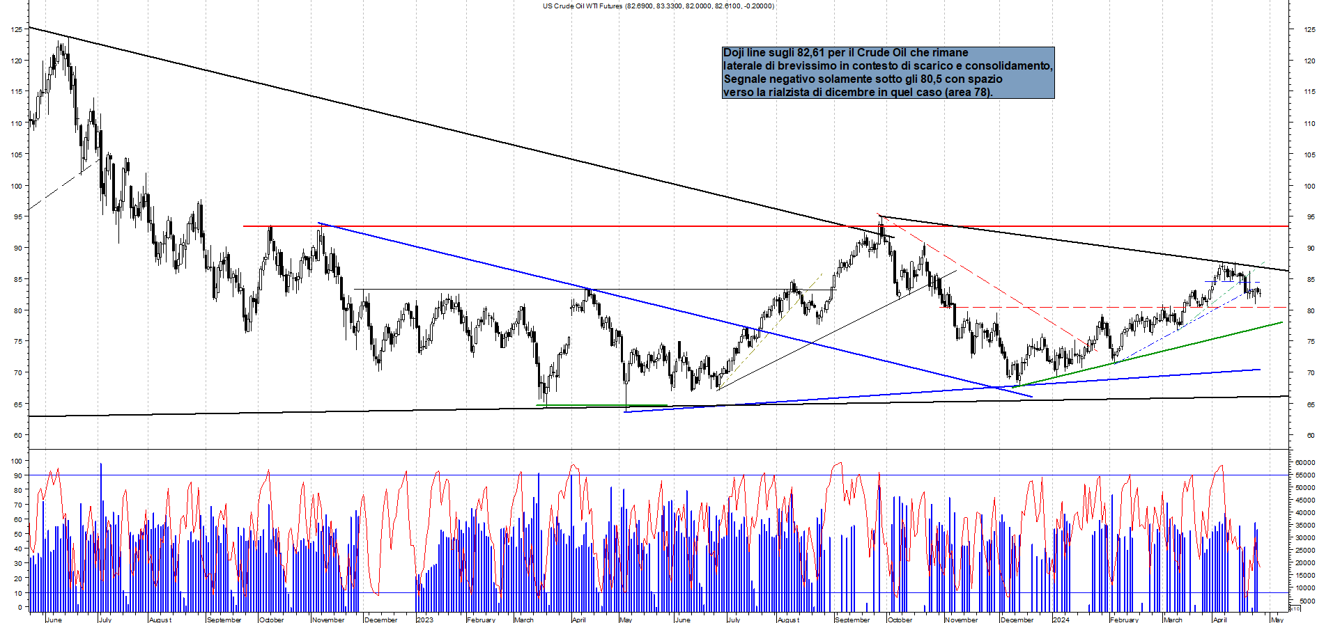Select the April 2024 label on time axis
This screenshot has height=623, width=1317.
click(x=1219, y=620)
